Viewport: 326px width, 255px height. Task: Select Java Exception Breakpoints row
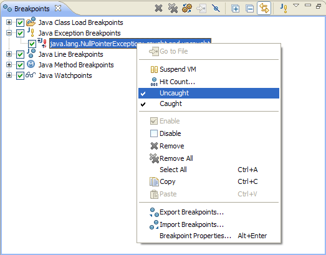79,33
